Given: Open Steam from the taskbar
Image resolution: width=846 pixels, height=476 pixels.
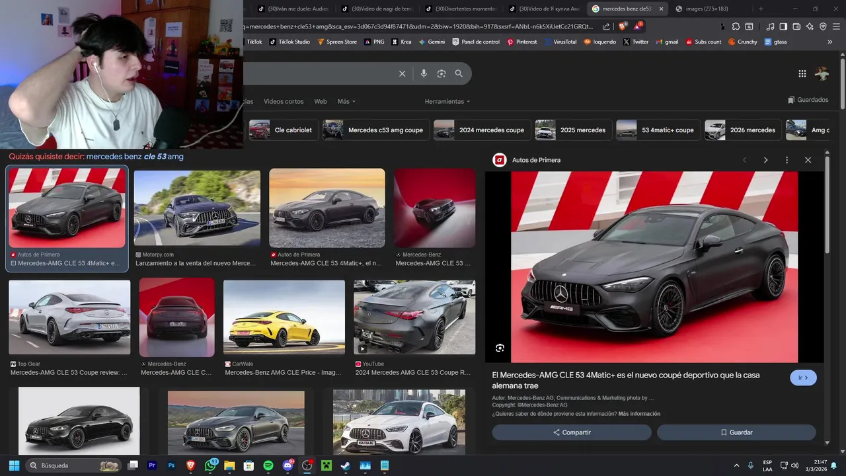Looking at the screenshot, I should click(x=346, y=465).
